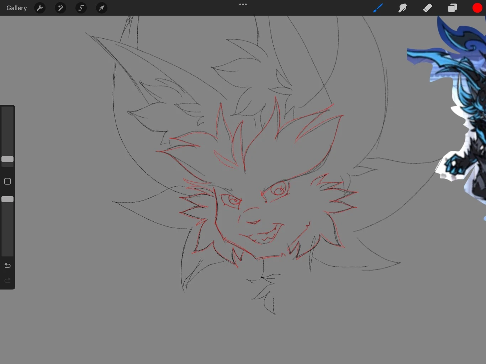The width and height of the screenshot is (486, 364).
Task: Open the red active color disc
Action: (477, 8)
